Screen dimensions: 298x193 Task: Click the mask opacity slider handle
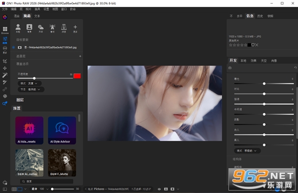tap(34, 78)
